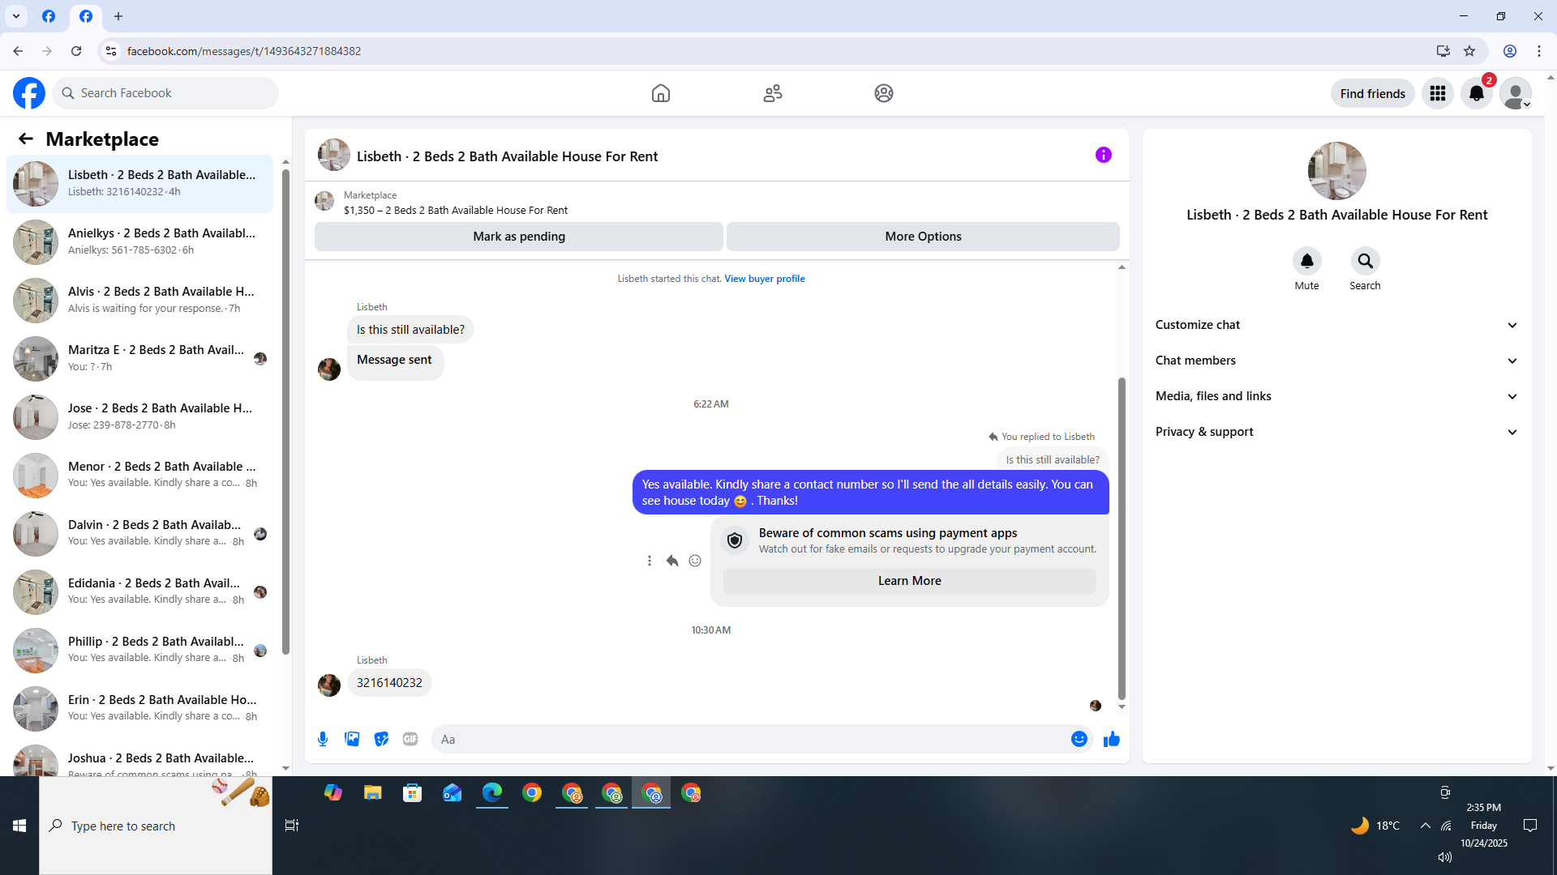
Task: Open the Groups icon in top navigation
Action: (884, 93)
